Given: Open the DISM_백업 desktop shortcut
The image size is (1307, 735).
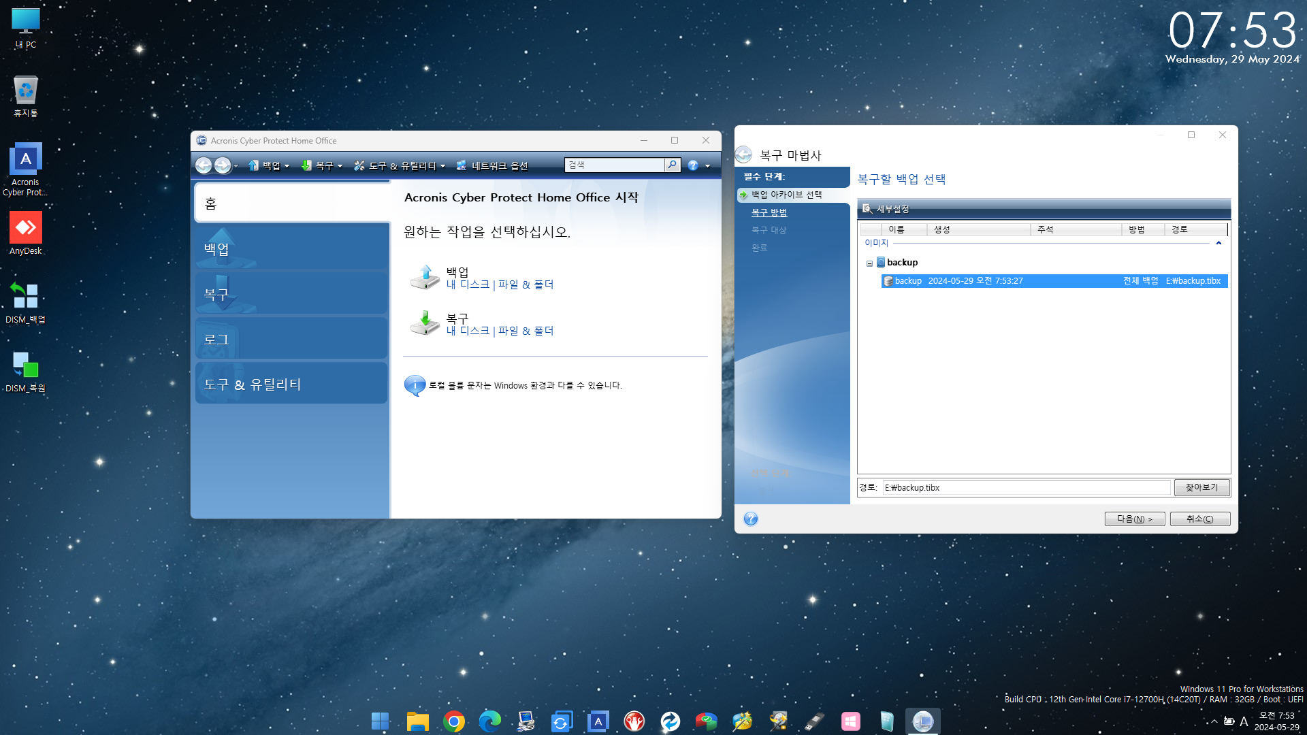Looking at the screenshot, I should point(26,303).
